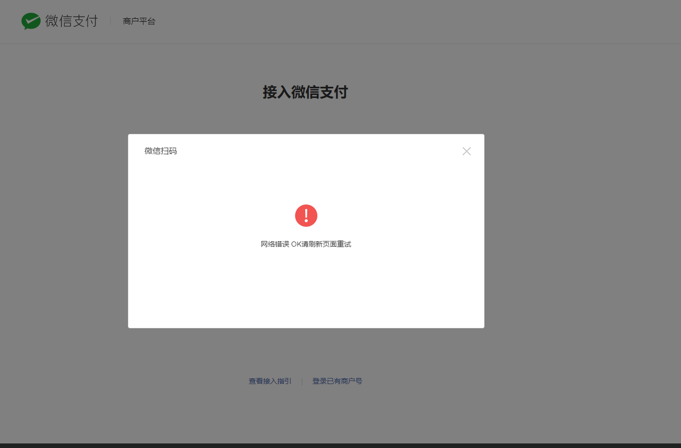Close the 微信扫码 dialog with the X
This screenshot has width=681, height=448.
(467, 151)
